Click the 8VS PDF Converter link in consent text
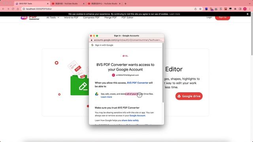The height and width of the screenshot is (142, 253). click(x=138, y=83)
